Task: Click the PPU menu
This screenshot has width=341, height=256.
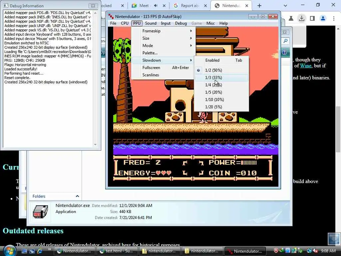Action: coord(137,23)
